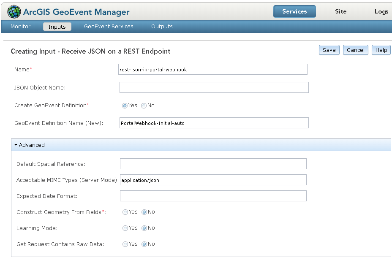Image resolution: width=392 pixels, height=260 pixels.
Task: Click the 'Expected Date Format:' label
Action: point(47,196)
